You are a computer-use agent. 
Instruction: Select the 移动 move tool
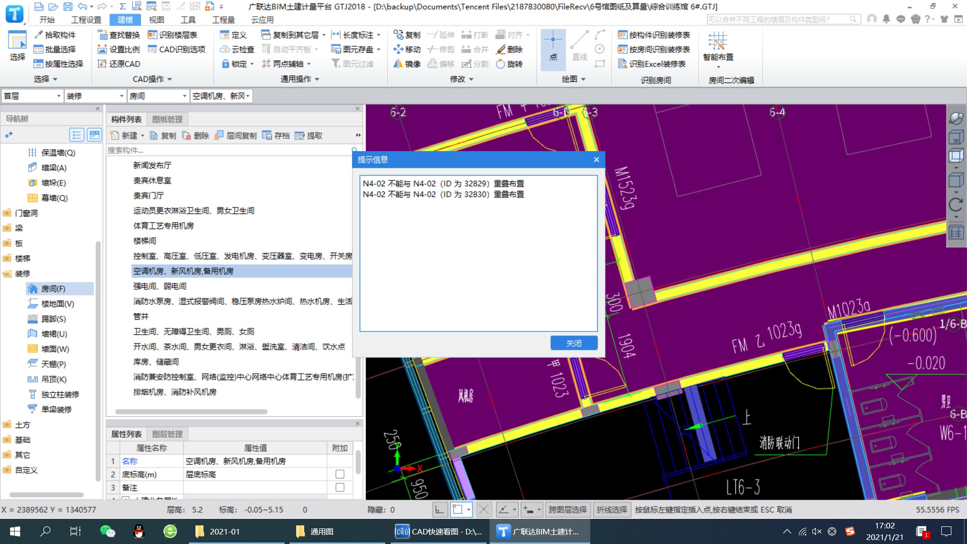tap(407, 49)
